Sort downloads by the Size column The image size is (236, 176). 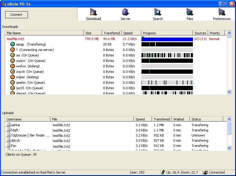tap(93, 33)
